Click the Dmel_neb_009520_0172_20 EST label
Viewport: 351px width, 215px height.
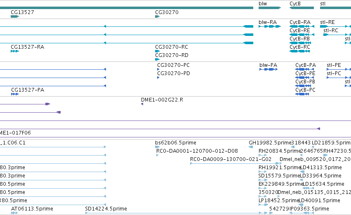(x=315, y=159)
